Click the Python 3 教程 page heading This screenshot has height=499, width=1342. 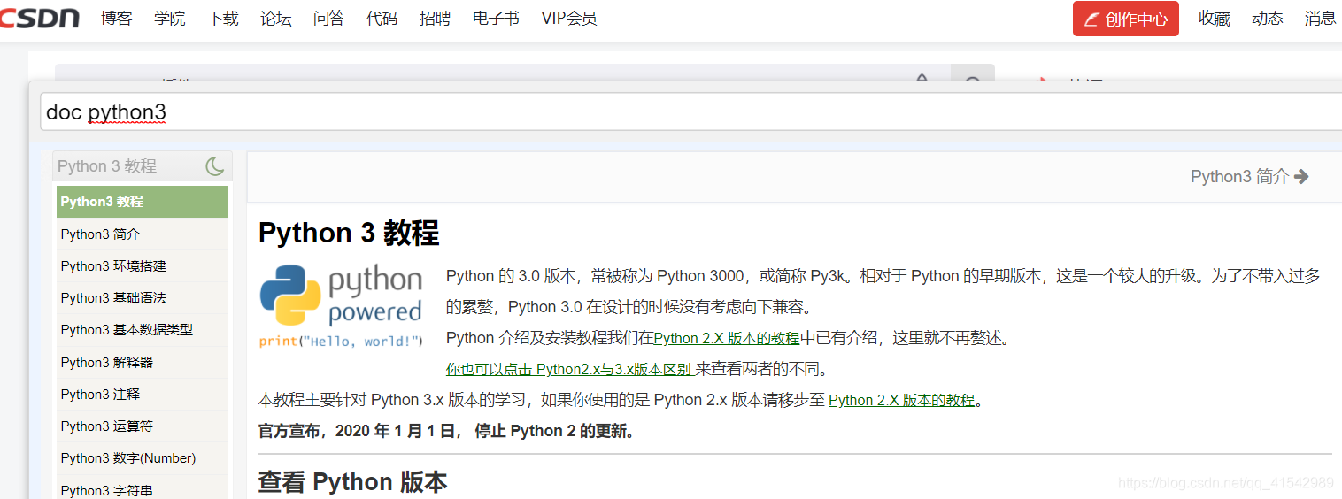pyautogui.click(x=349, y=233)
